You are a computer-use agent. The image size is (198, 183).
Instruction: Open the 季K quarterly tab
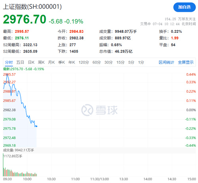pyautogui.click(x=61, y=62)
